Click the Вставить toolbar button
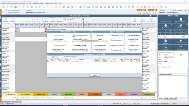This screenshot has width=189, height=106. coord(59,20)
